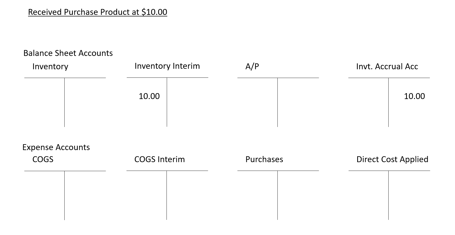The height and width of the screenshot is (235, 455).
Task: Click the credit side of Inventory Interim T-account
Action: click(x=187, y=102)
